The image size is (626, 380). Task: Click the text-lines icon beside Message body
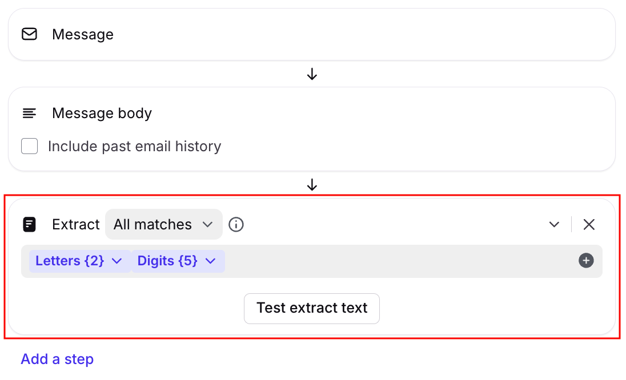click(x=29, y=113)
